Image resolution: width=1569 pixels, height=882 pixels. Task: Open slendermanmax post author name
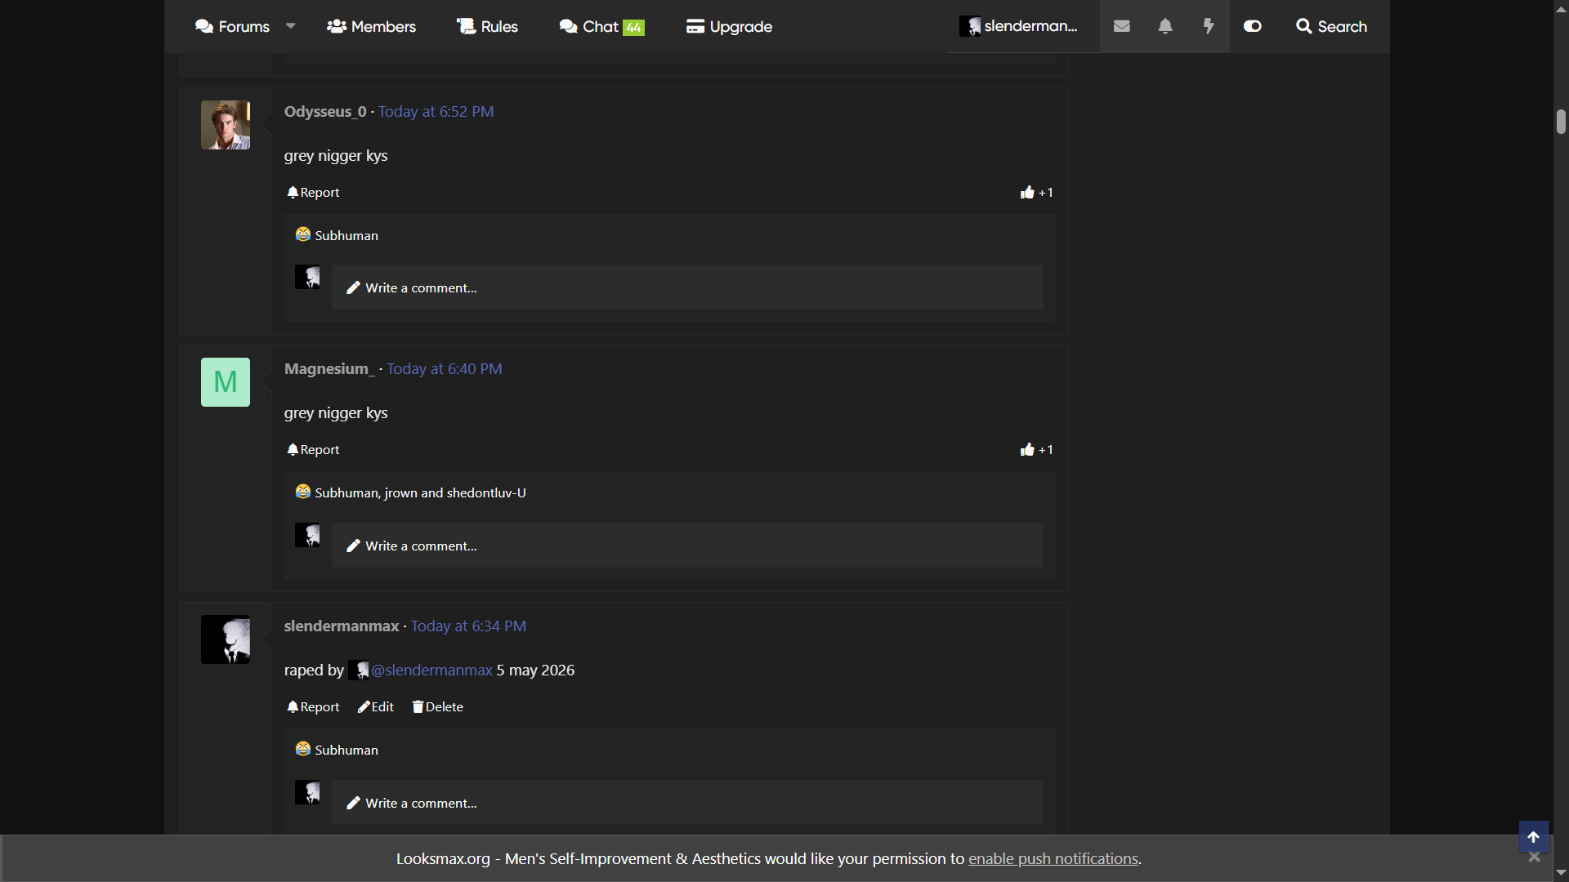[342, 626]
